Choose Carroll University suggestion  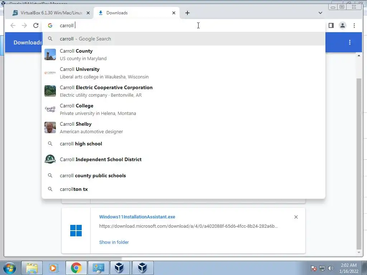point(183,73)
